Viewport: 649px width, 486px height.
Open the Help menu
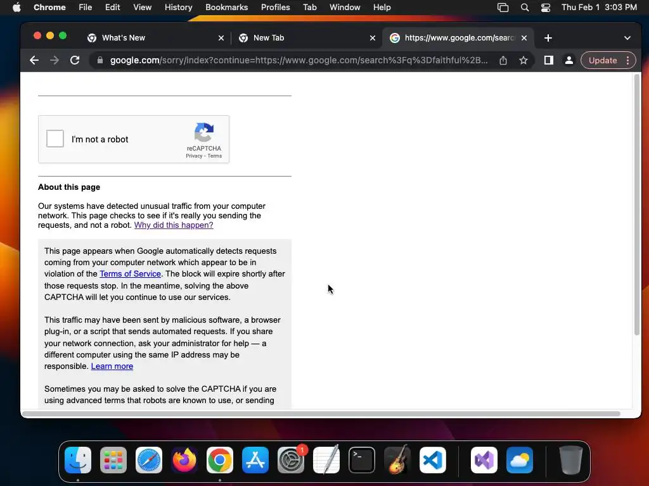tap(382, 7)
